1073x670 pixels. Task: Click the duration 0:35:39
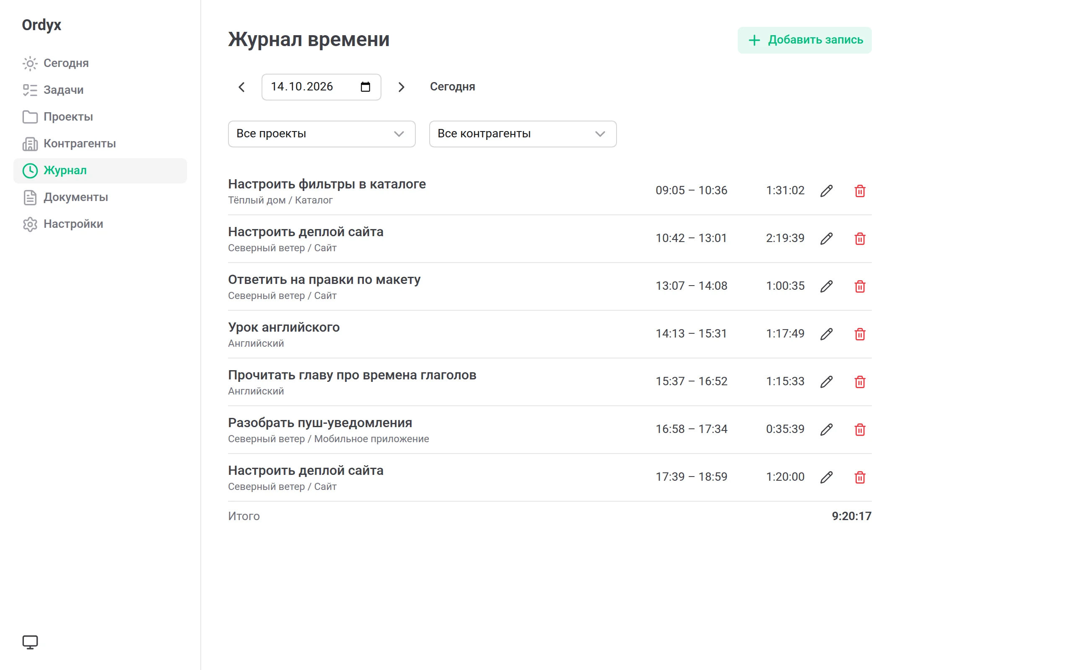(x=785, y=429)
